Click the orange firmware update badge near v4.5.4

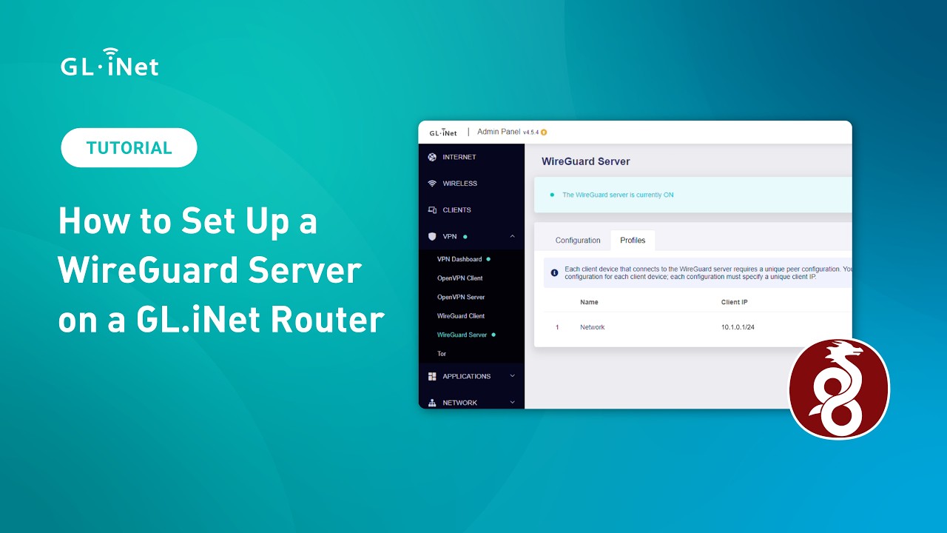[x=544, y=133]
